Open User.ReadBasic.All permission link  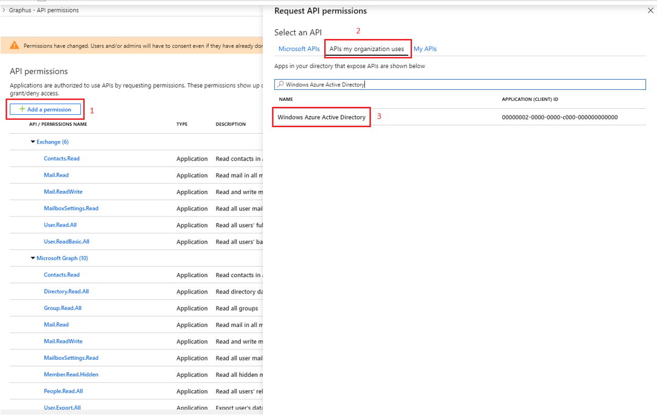pos(67,241)
